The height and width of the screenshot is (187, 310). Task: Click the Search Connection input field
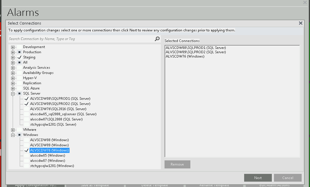pos(81,39)
